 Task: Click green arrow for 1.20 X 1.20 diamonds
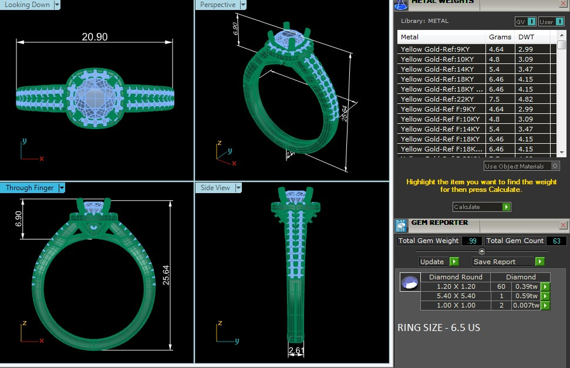tap(545, 287)
